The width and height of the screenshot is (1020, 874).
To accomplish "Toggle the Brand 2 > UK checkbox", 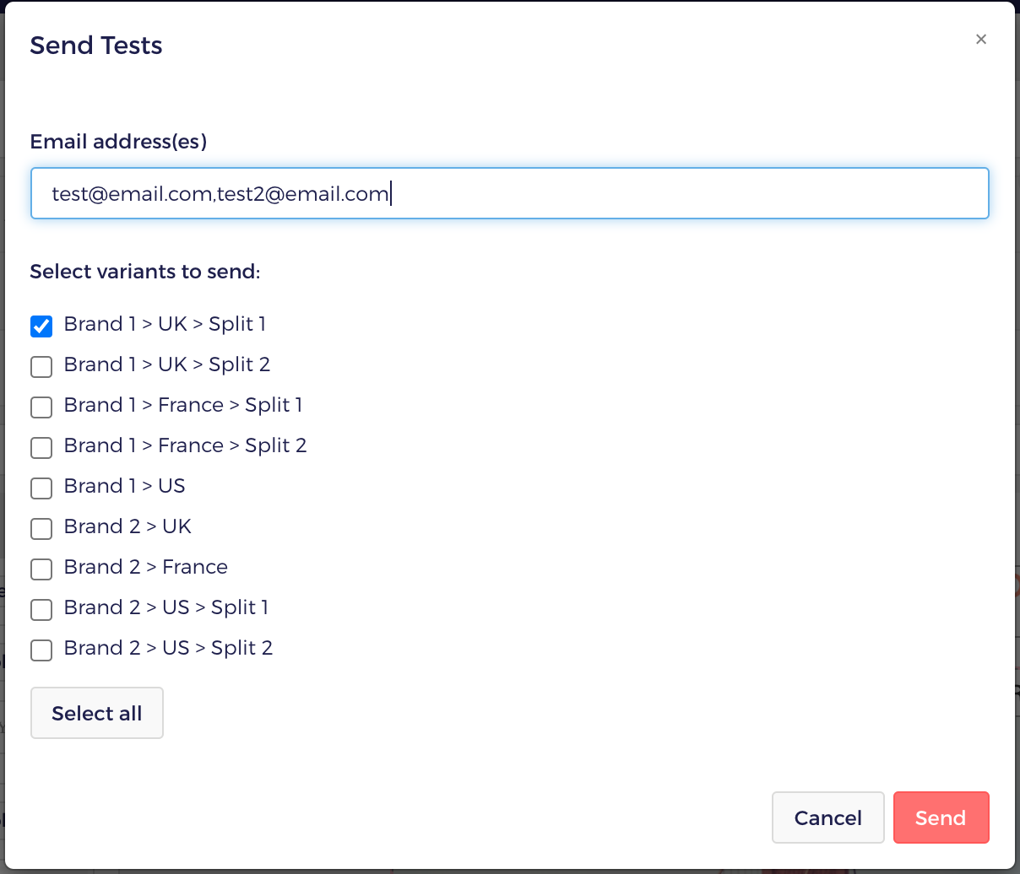I will [41, 528].
